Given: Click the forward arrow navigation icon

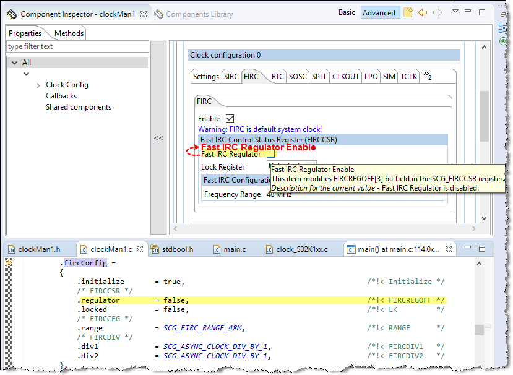Looking at the screenshot, I should click(438, 12).
